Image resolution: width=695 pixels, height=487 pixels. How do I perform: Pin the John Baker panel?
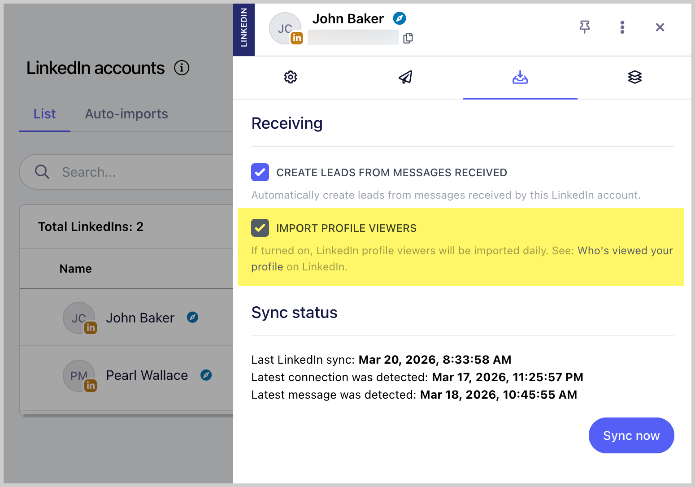(585, 27)
